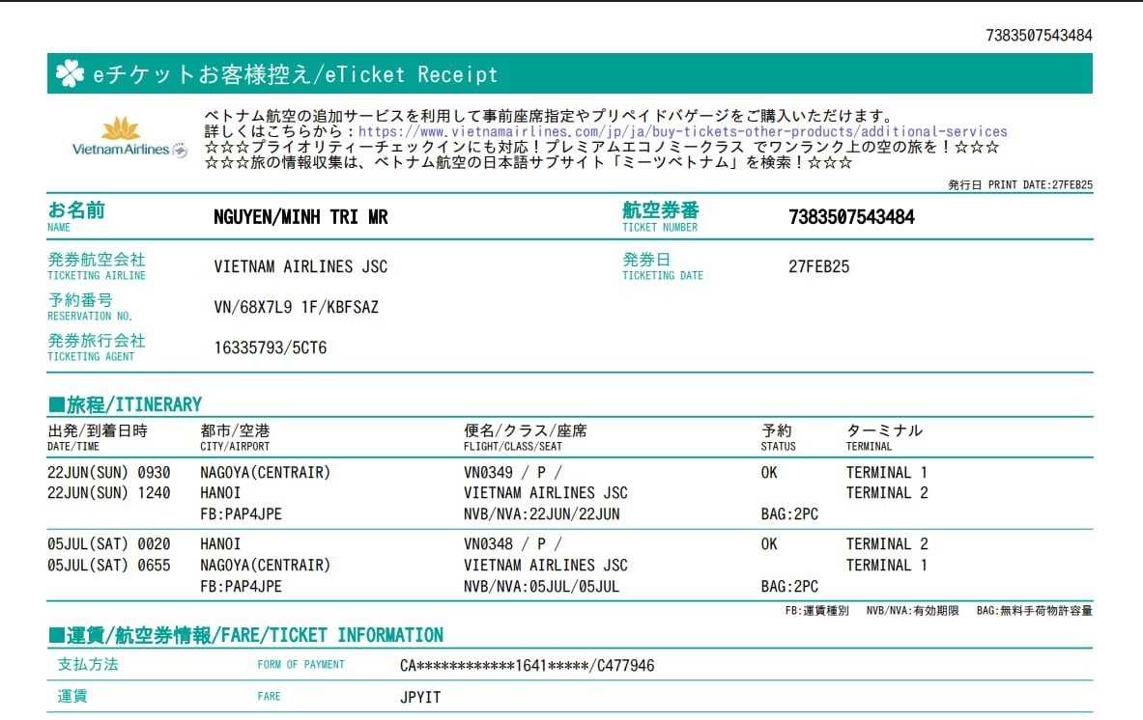
Task: Click the SkyTeam emblem beside Vietnam Airlines text
Action: pos(180,150)
